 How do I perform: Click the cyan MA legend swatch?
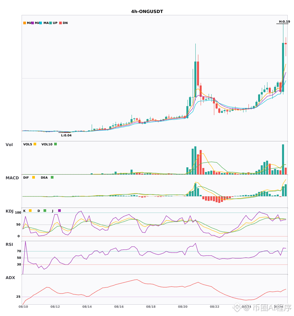[41, 23]
